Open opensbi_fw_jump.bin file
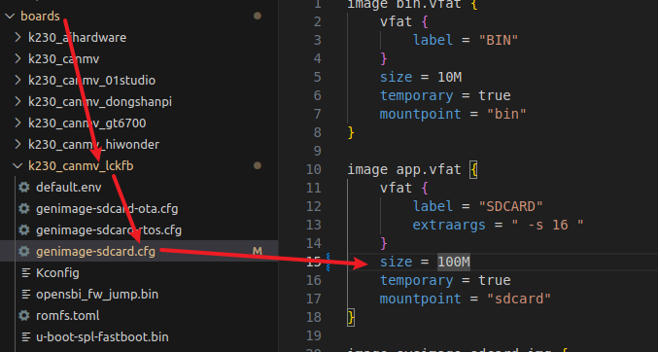 pos(97,295)
